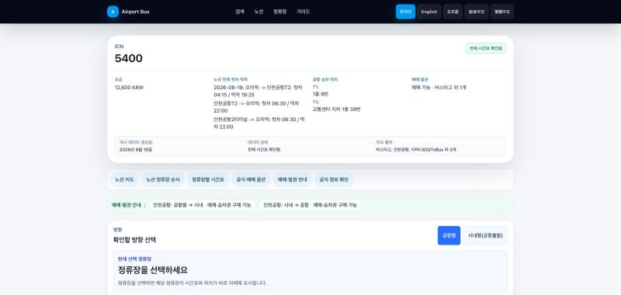This screenshot has width=621, height=295.
Task: Click the Airport Bus logo icon
Action: tap(113, 12)
